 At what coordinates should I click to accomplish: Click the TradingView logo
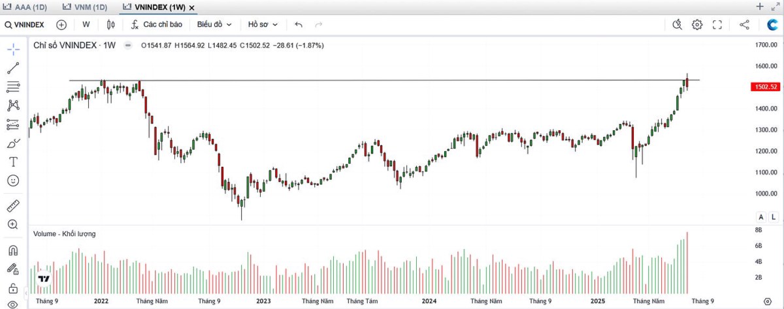(44, 279)
